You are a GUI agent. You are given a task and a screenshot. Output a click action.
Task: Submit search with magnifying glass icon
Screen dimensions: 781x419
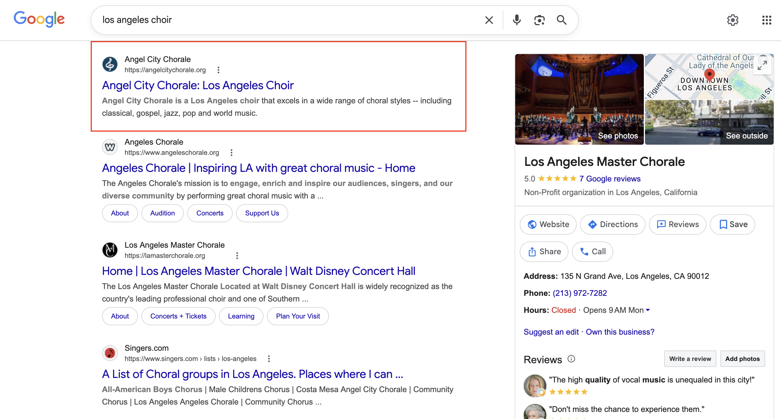pyautogui.click(x=561, y=20)
